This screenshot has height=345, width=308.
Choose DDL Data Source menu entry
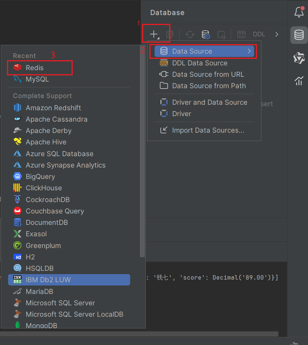coord(204,63)
